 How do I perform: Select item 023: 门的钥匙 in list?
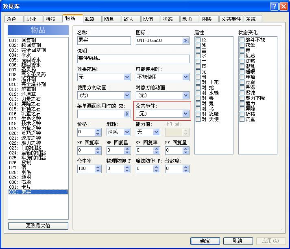38,148
